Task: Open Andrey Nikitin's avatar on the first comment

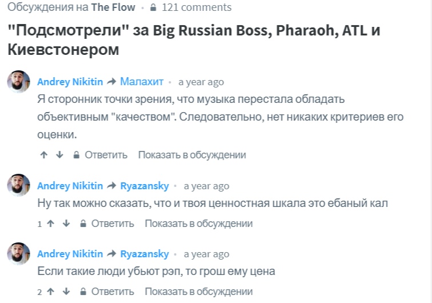Action: tap(18, 82)
